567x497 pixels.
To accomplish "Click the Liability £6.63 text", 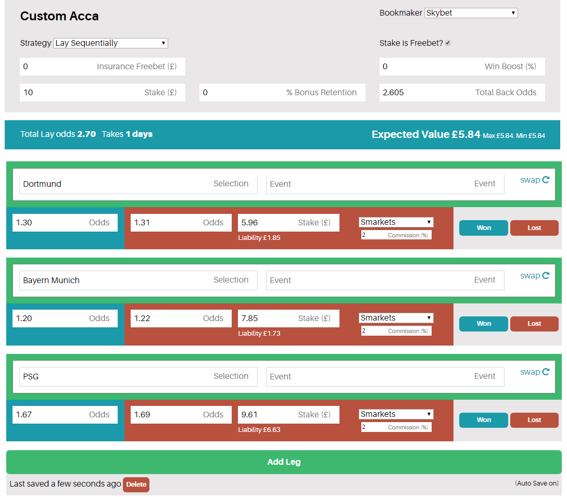I will coord(259,429).
